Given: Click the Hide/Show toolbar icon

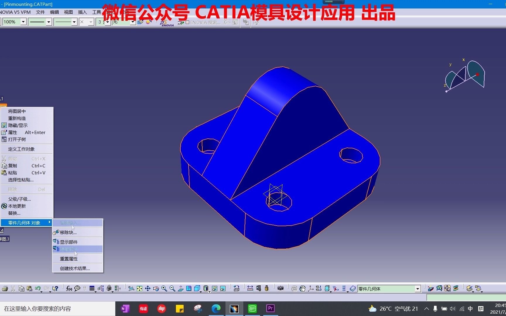Looking at the screenshot, I should point(214,288).
